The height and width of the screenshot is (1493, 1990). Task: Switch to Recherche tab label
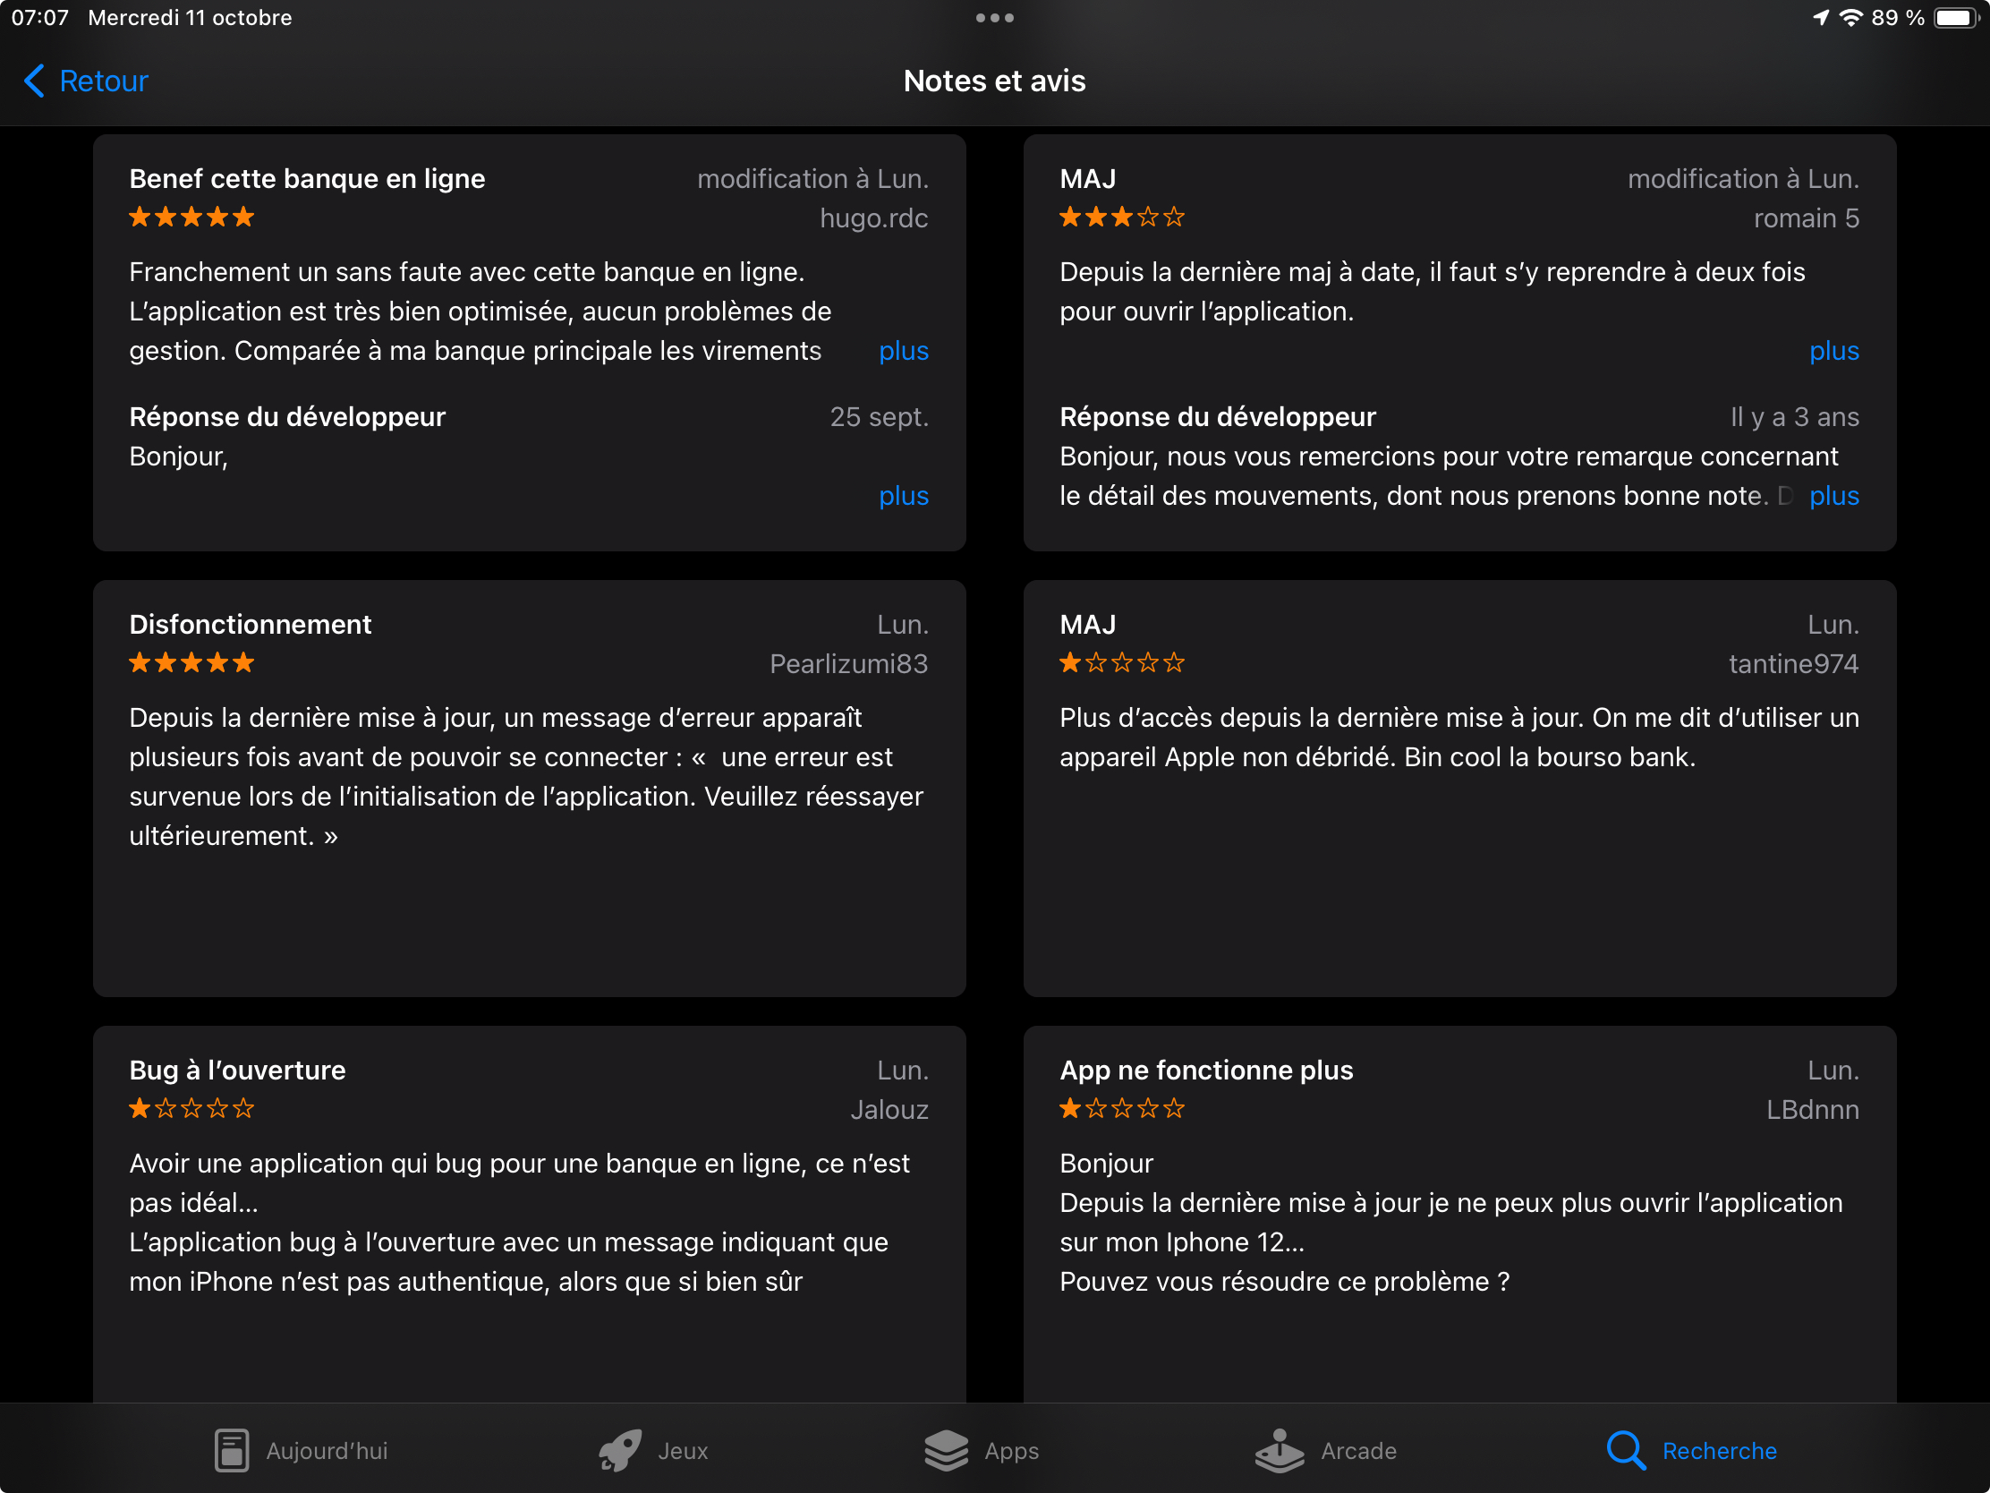(1718, 1451)
